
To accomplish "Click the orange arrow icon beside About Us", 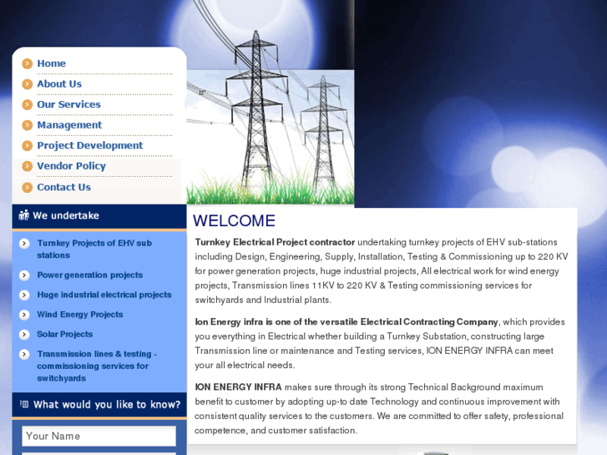I will [x=27, y=84].
